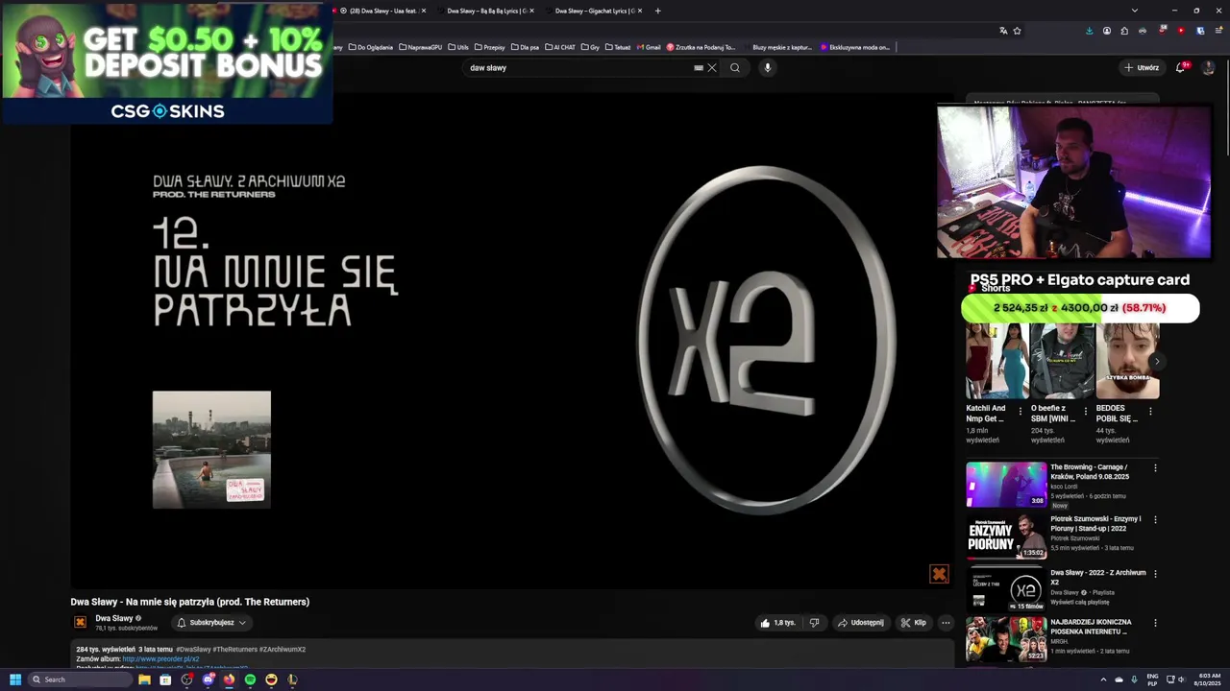
Task: Open browser downloads icon
Action: (x=1089, y=31)
